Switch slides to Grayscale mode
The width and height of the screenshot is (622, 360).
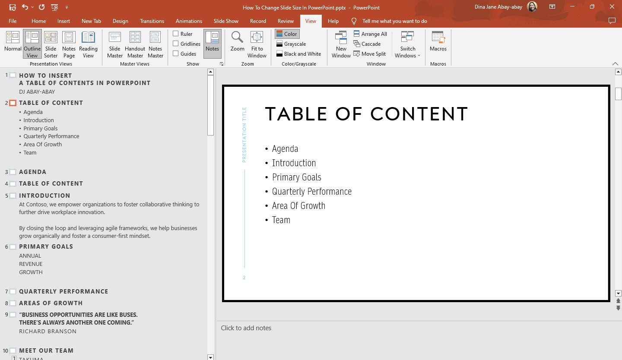pos(291,44)
